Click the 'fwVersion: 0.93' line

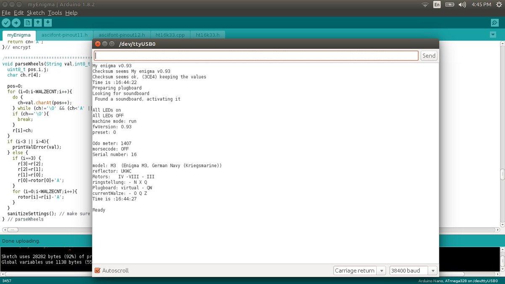pos(112,127)
